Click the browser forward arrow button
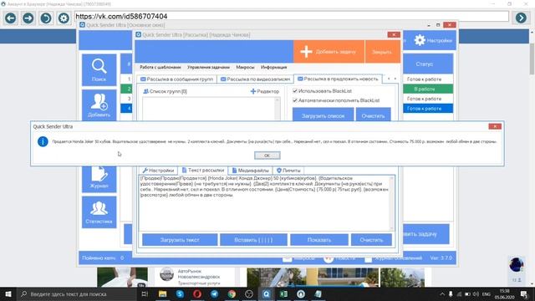Viewport: 535px width, 301px height. (28, 18)
